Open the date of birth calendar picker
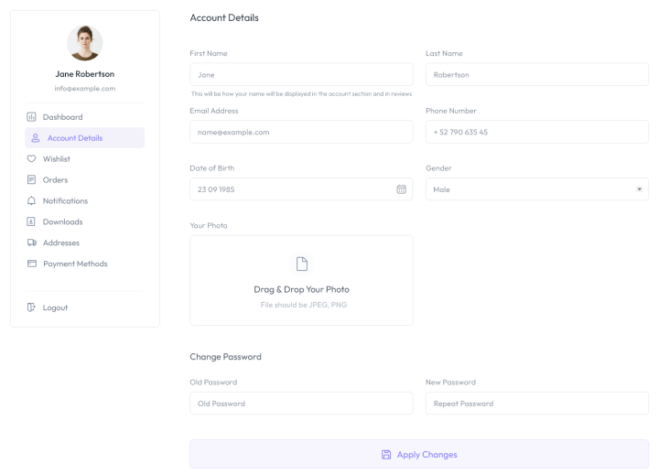This screenshot has height=474, width=659. point(401,189)
